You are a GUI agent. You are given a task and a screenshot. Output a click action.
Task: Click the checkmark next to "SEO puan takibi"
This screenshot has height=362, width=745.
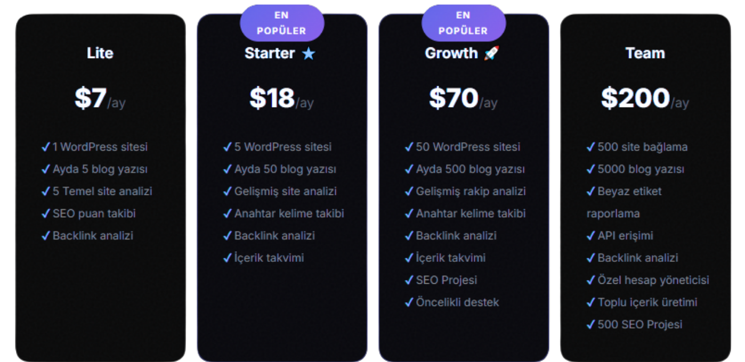[46, 214]
